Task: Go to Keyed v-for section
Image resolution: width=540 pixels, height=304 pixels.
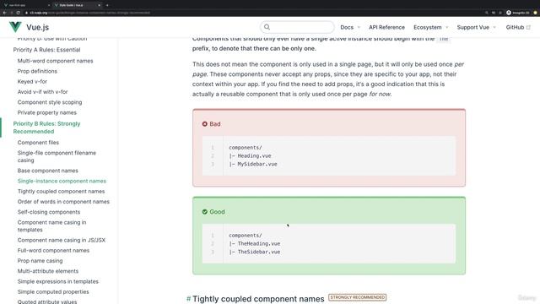Action: coord(32,81)
